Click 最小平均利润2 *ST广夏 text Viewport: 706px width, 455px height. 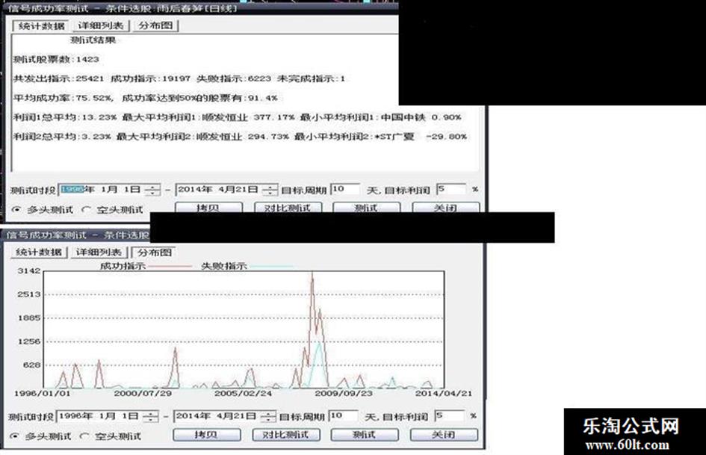point(380,137)
